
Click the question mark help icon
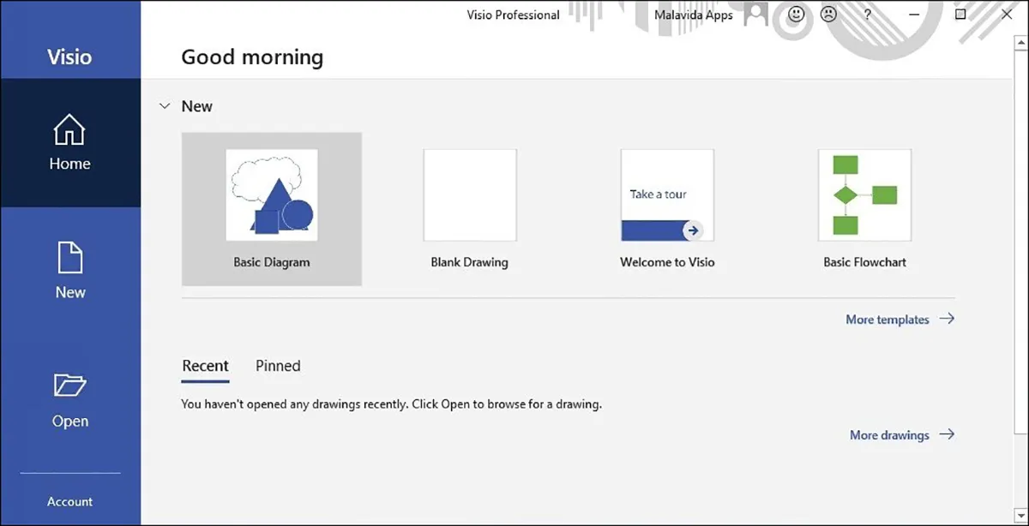[868, 15]
